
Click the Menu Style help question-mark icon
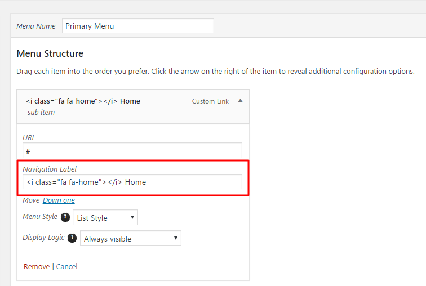click(65, 217)
